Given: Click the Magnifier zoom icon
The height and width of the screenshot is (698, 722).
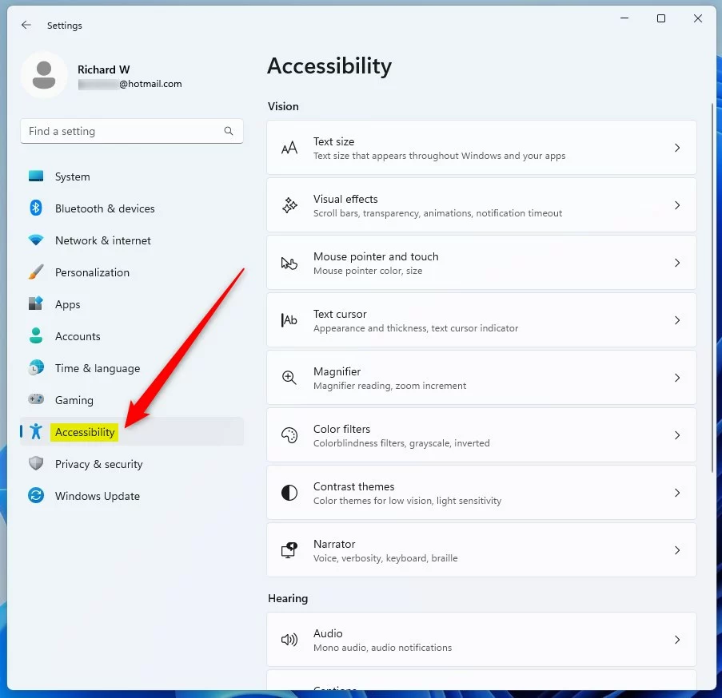Looking at the screenshot, I should (x=289, y=378).
